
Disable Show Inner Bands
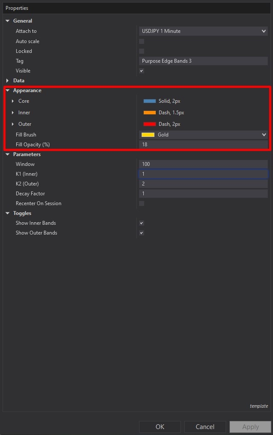click(x=142, y=223)
